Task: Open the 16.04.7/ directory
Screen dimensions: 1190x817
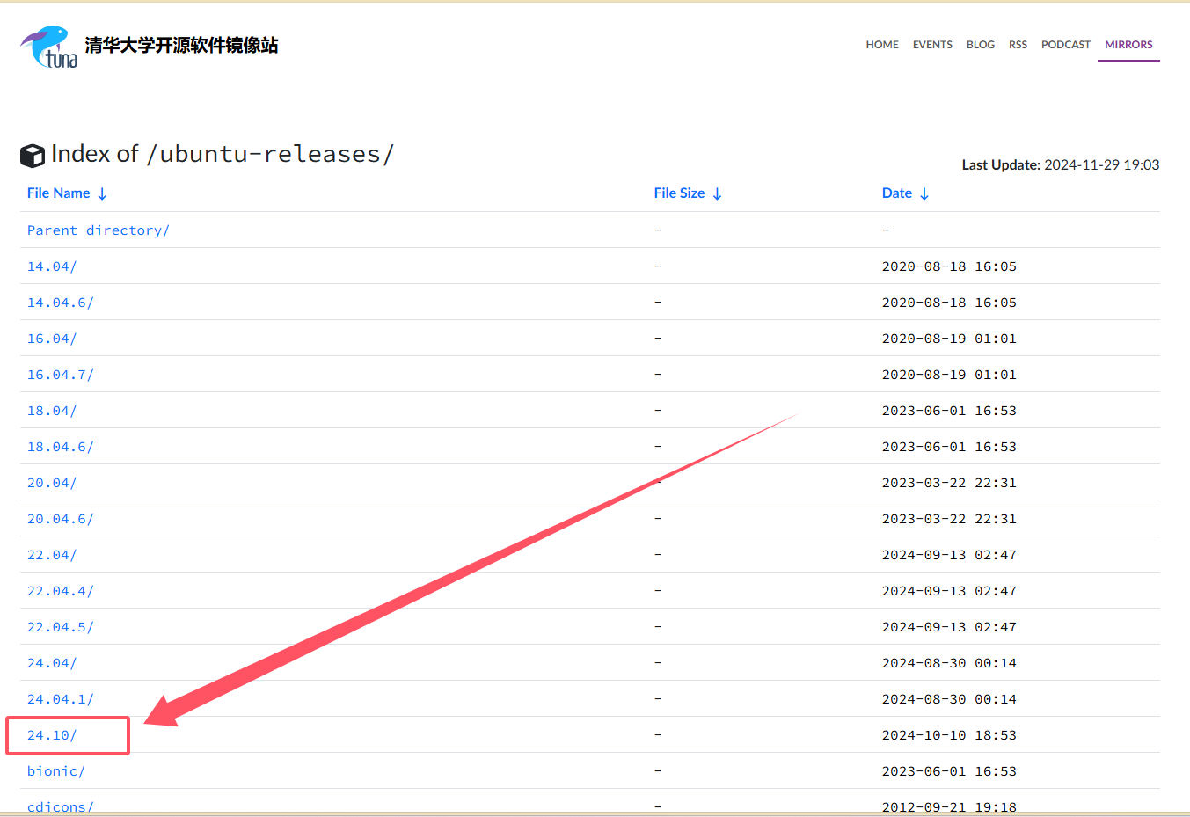Action: [x=61, y=375]
